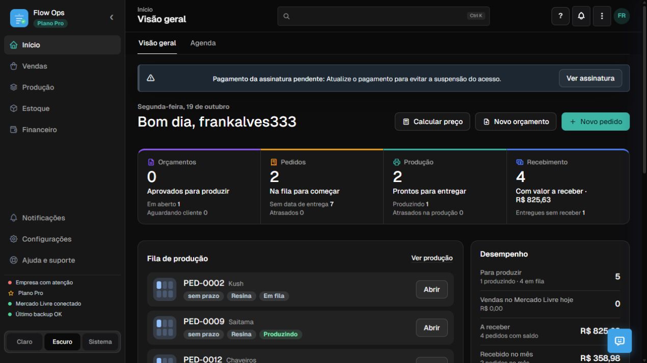Open the Produção summary card
Image resolution: width=647 pixels, height=363 pixels.
click(x=445, y=187)
